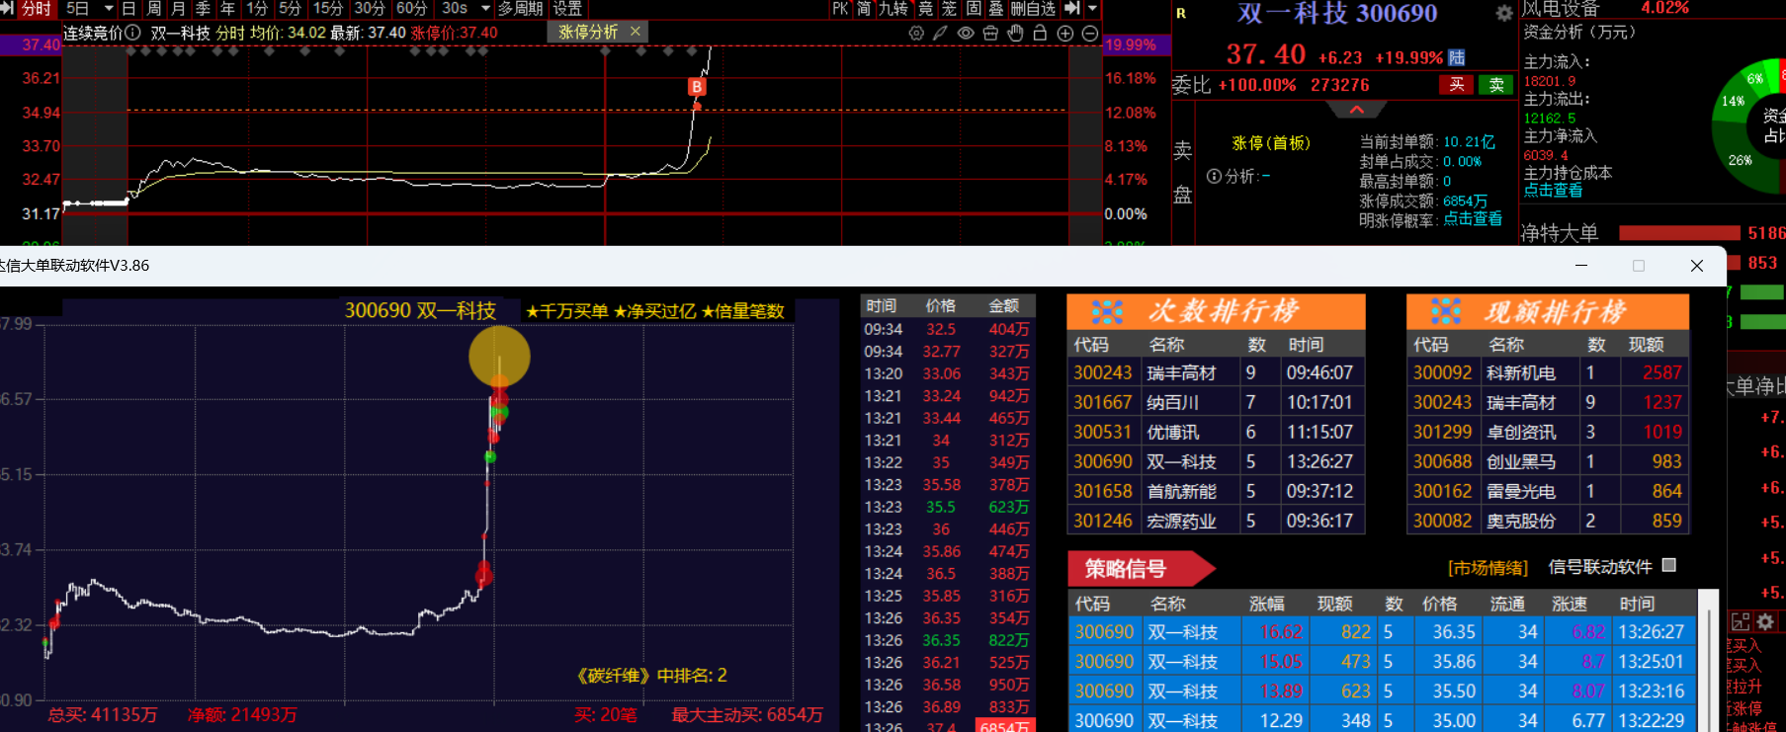The height and width of the screenshot is (732, 1786).
Task: Collapse the order book with red chevron
Action: point(1356,110)
